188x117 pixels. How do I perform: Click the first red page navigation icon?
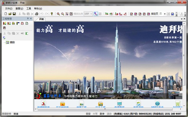pyautogui.click(x=131, y=14)
